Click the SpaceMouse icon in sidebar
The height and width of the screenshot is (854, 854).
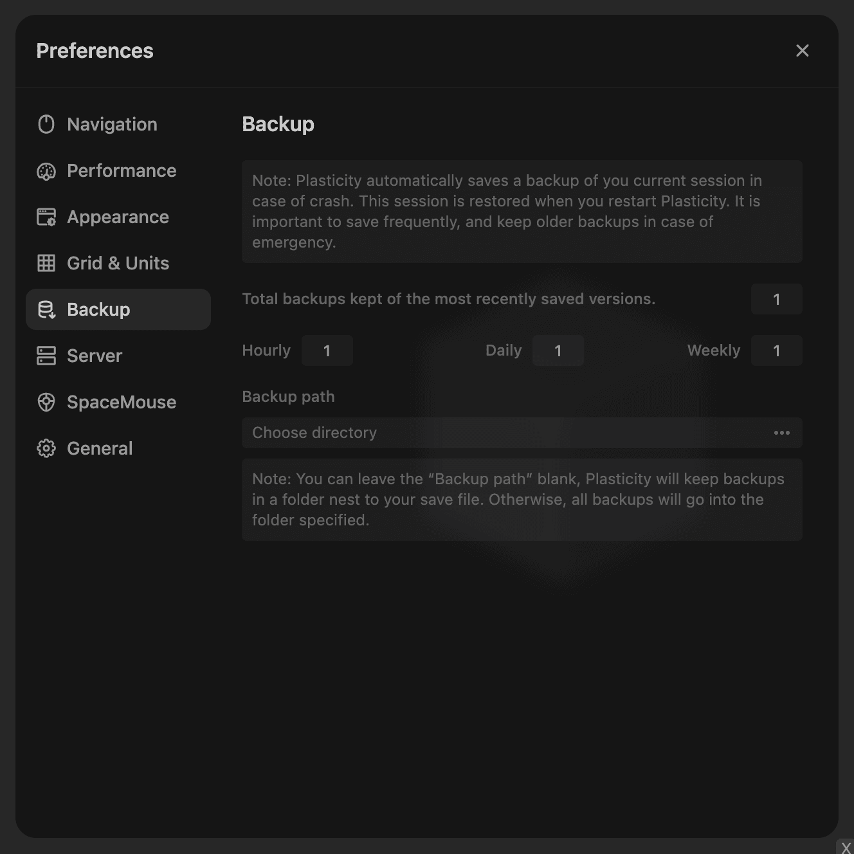46,402
